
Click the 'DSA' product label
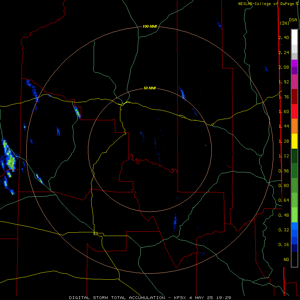[293, 20]
